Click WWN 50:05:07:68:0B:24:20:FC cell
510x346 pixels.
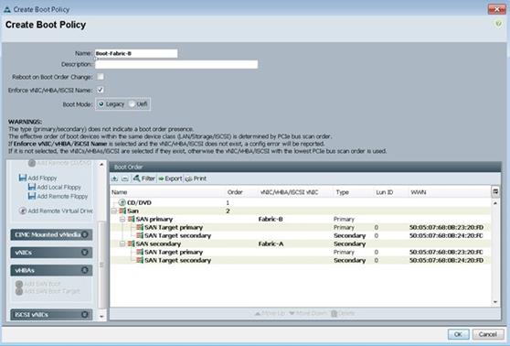click(446, 235)
